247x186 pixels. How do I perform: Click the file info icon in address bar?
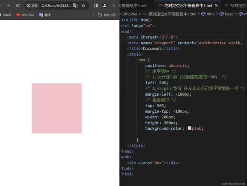32,6
